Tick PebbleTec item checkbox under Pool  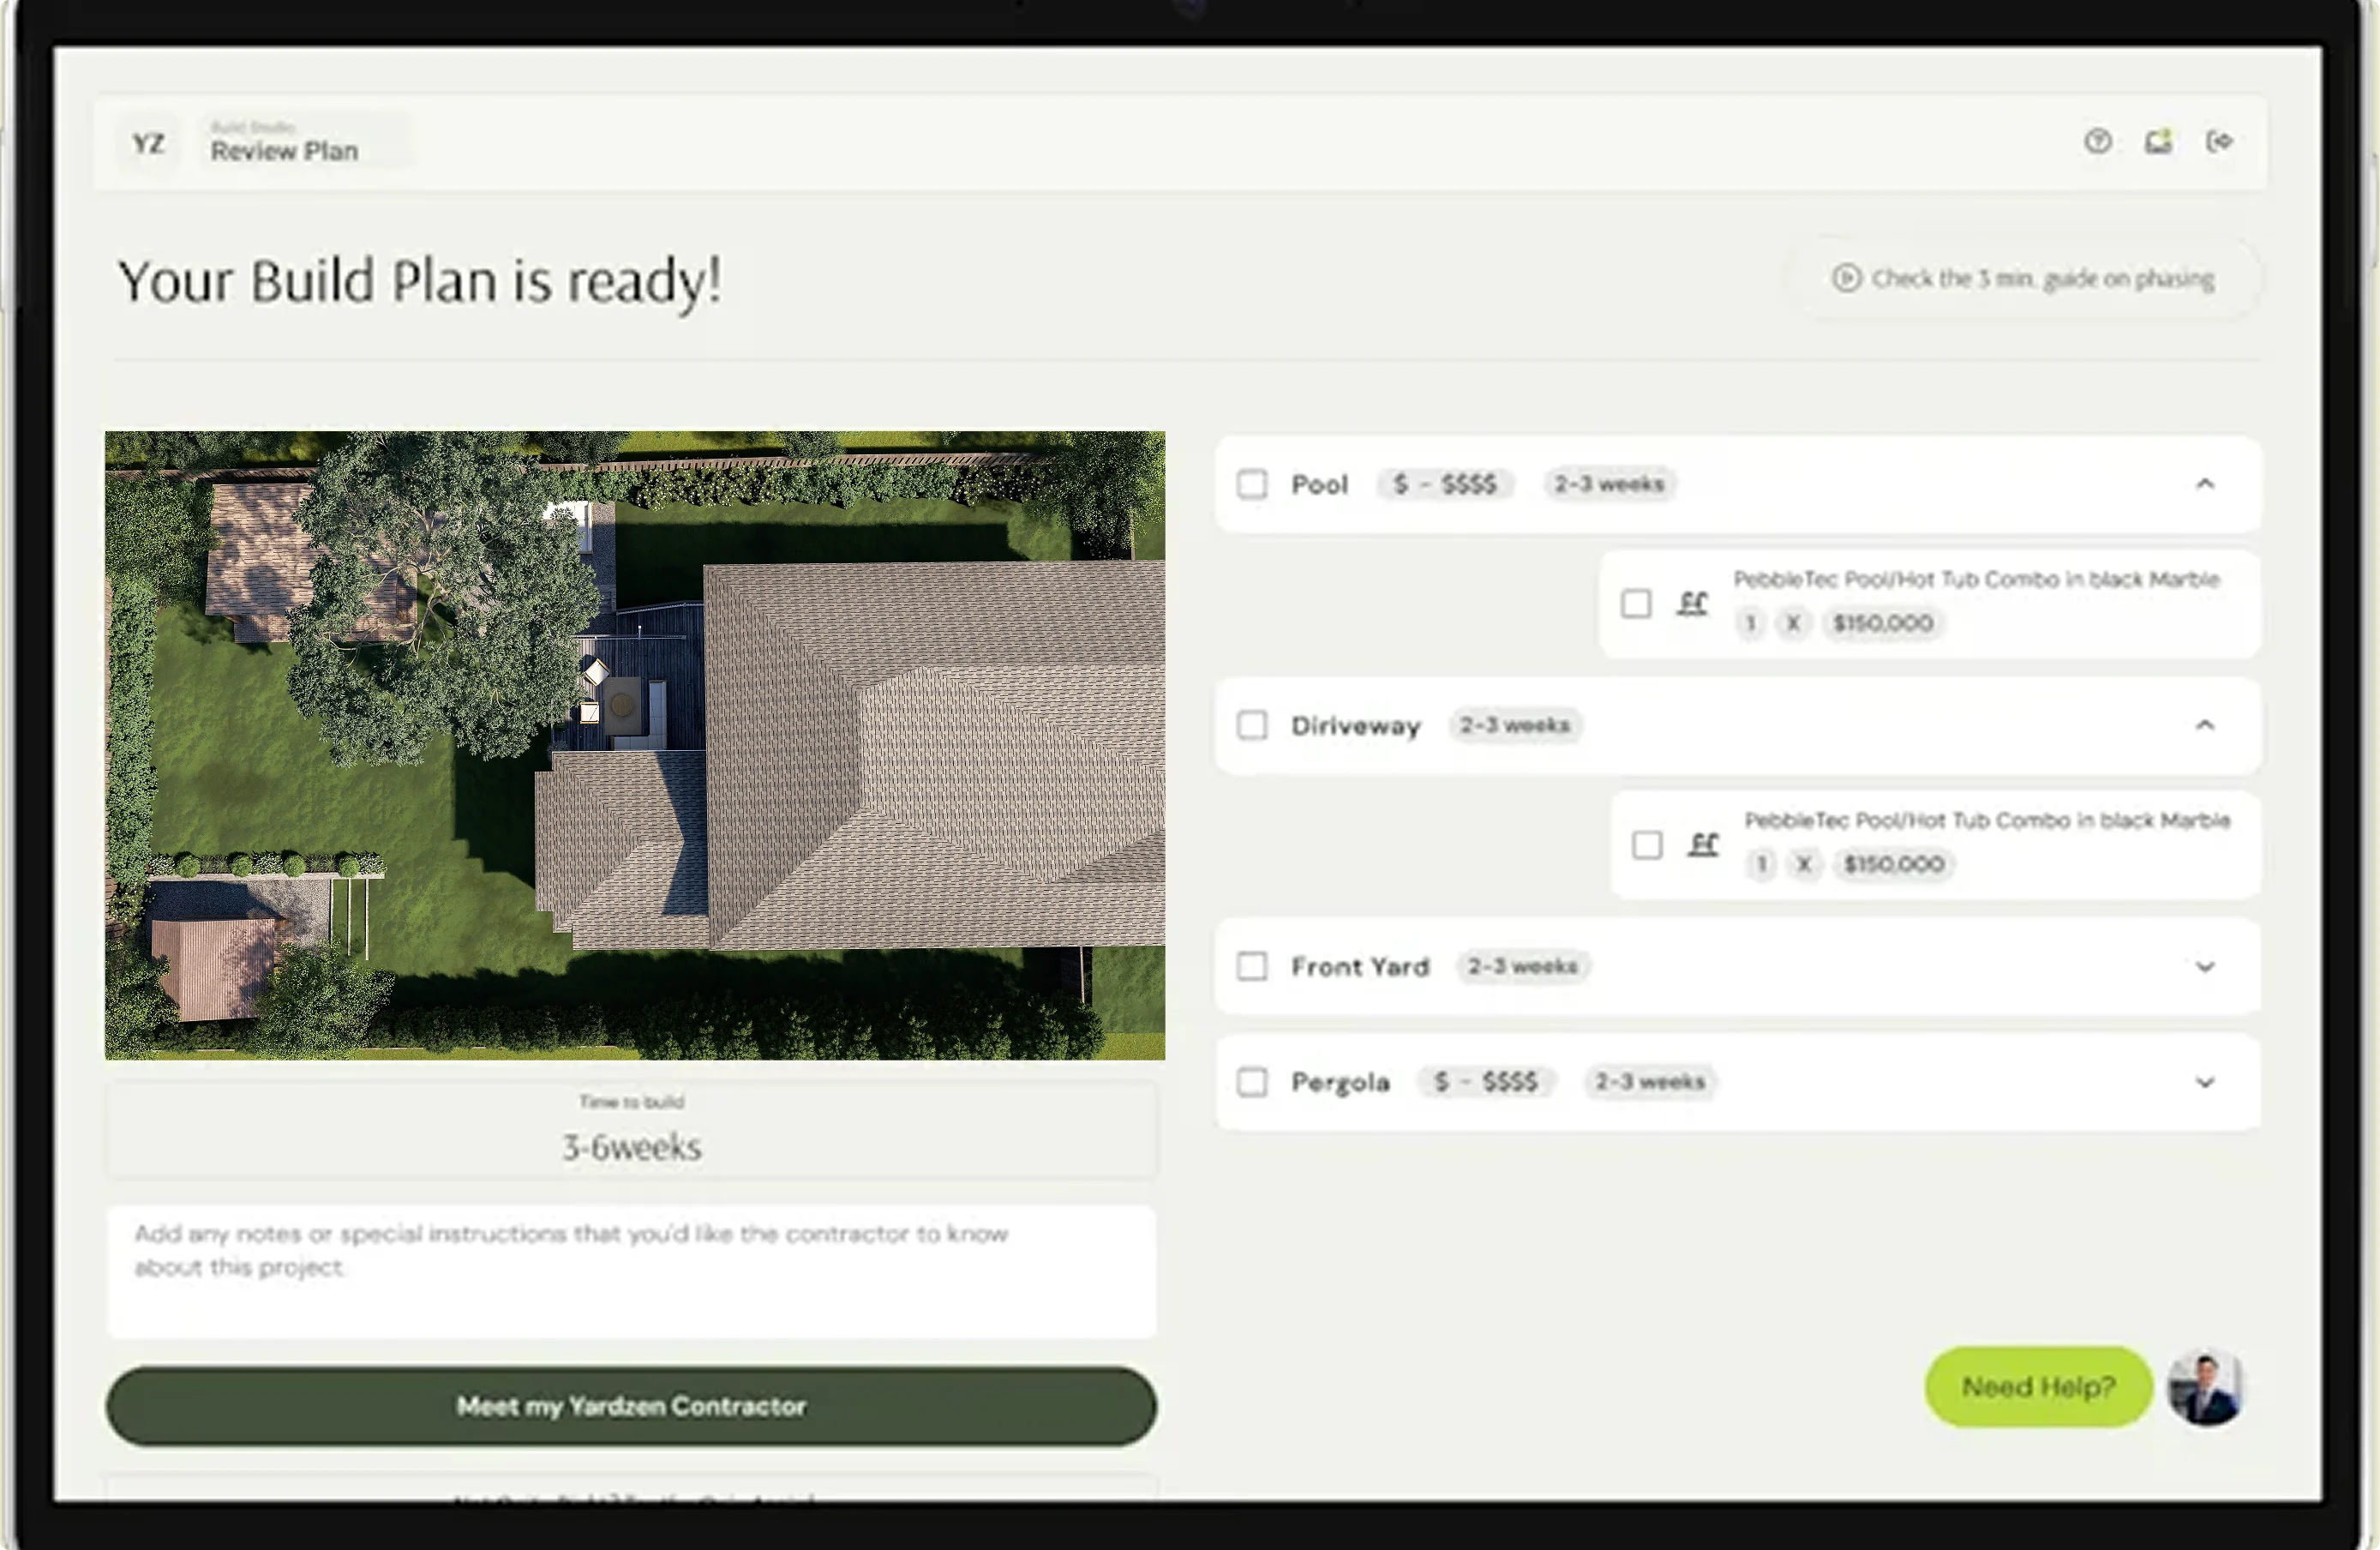click(x=1636, y=603)
